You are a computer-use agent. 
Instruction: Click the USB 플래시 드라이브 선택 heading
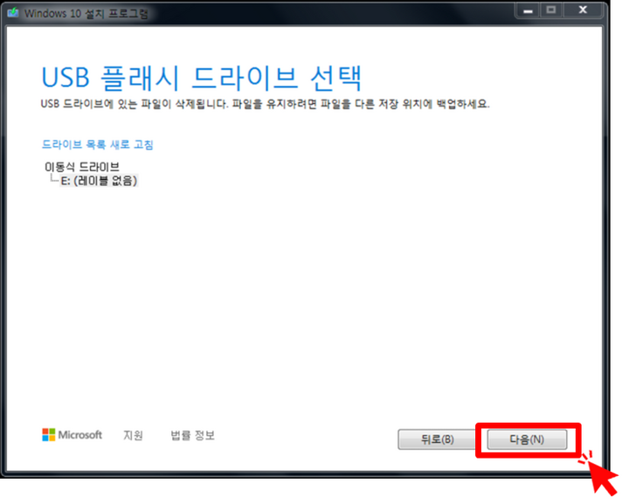click(202, 78)
